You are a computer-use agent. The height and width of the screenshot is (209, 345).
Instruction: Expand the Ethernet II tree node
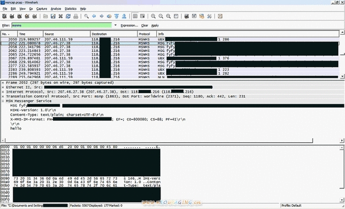(x=3, y=87)
